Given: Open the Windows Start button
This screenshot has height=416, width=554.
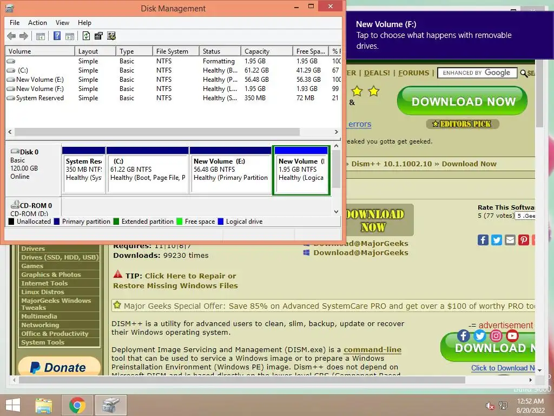Looking at the screenshot, I should coord(13,405).
